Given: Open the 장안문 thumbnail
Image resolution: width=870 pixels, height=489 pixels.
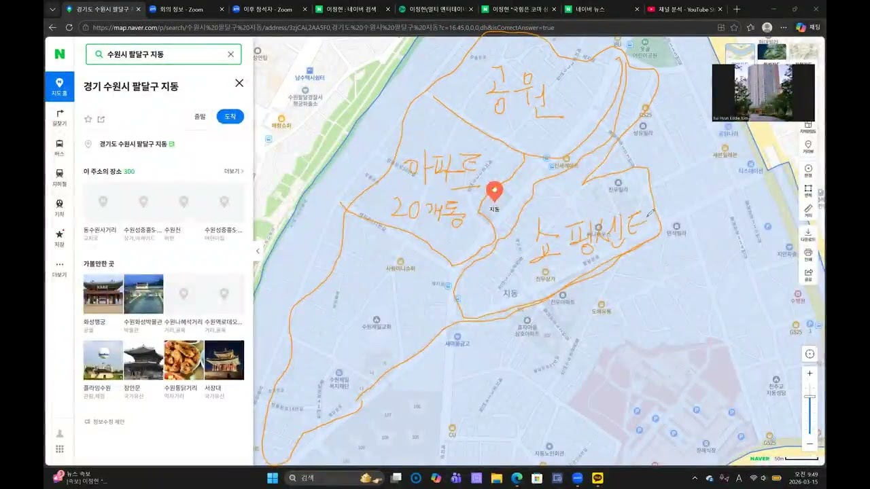Looking at the screenshot, I should (x=143, y=360).
